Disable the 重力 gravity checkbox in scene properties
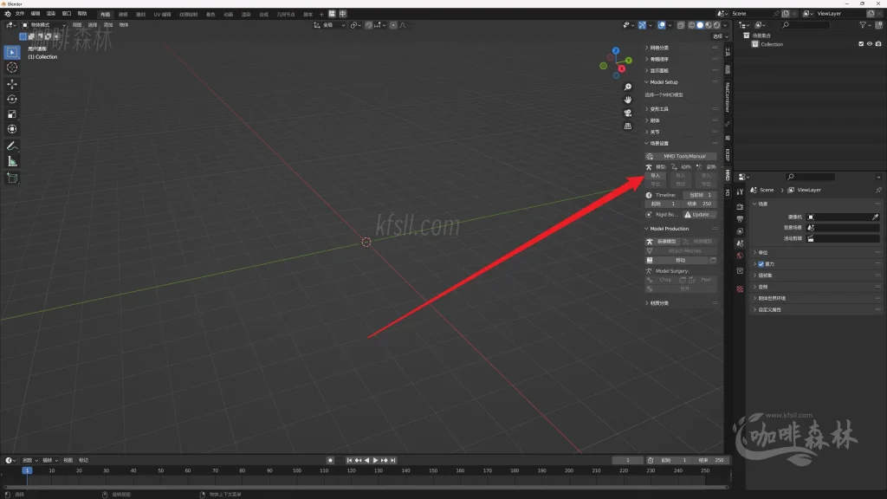Viewport: 887px width, 499px height. [x=761, y=264]
